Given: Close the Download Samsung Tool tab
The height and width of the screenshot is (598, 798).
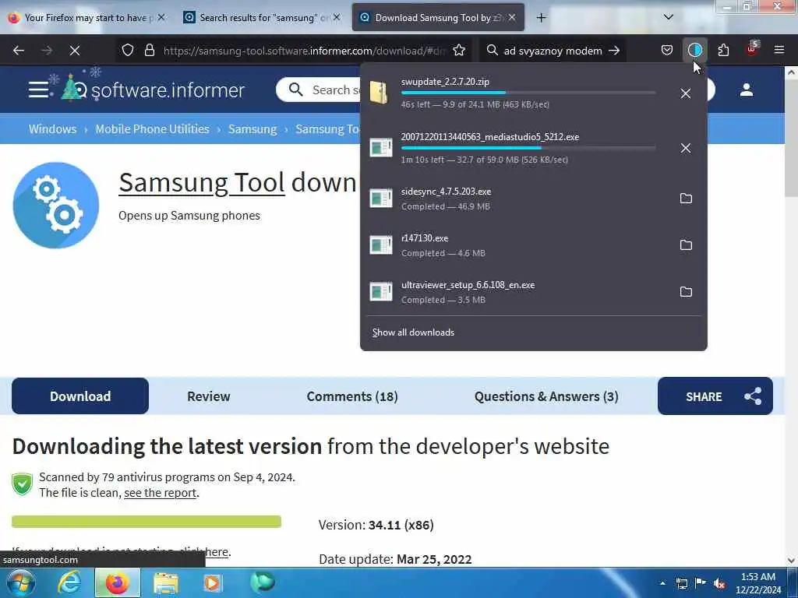Looking at the screenshot, I should tap(512, 17).
